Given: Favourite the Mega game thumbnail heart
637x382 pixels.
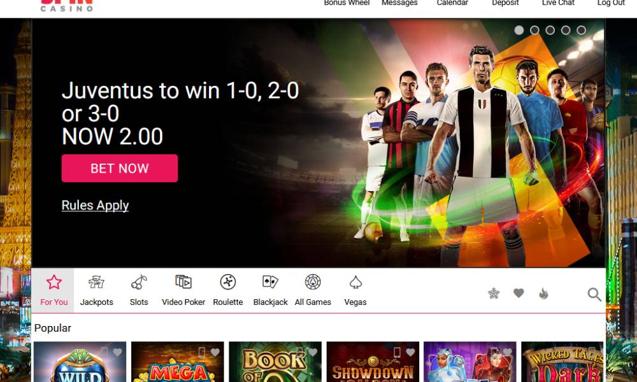Looking at the screenshot, I should point(215,352).
